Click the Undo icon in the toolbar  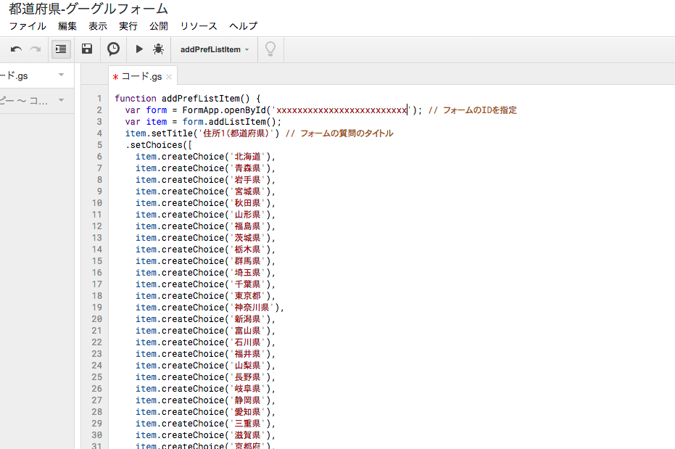tap(16, 49)
